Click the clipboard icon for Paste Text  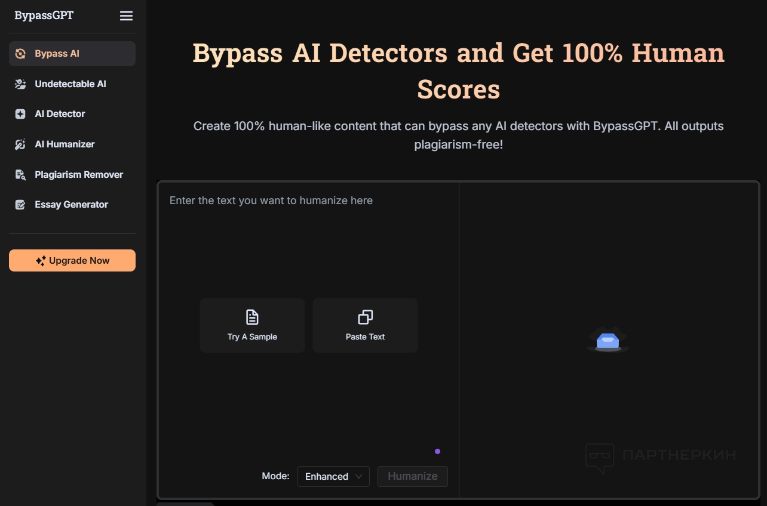coord(365,317)
